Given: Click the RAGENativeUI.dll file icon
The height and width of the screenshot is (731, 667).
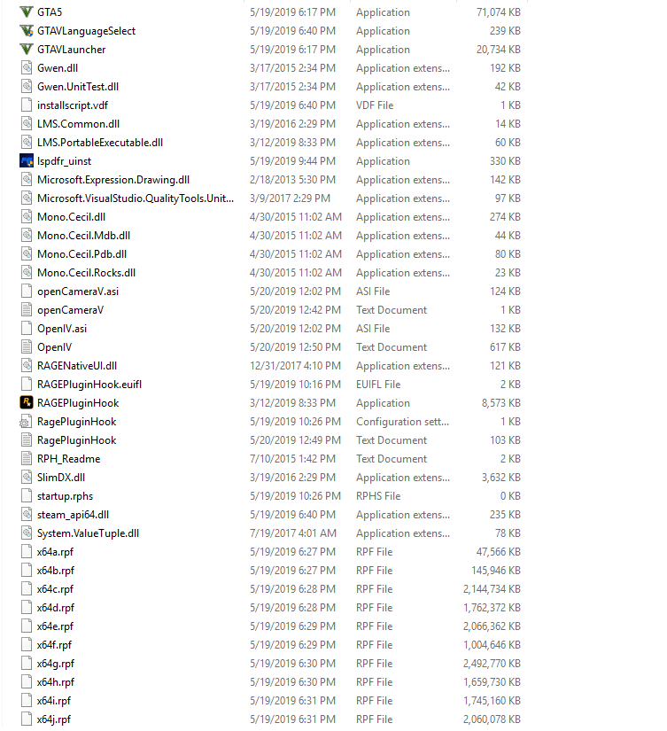Looking at the screenshot, I should coord(27,366).
